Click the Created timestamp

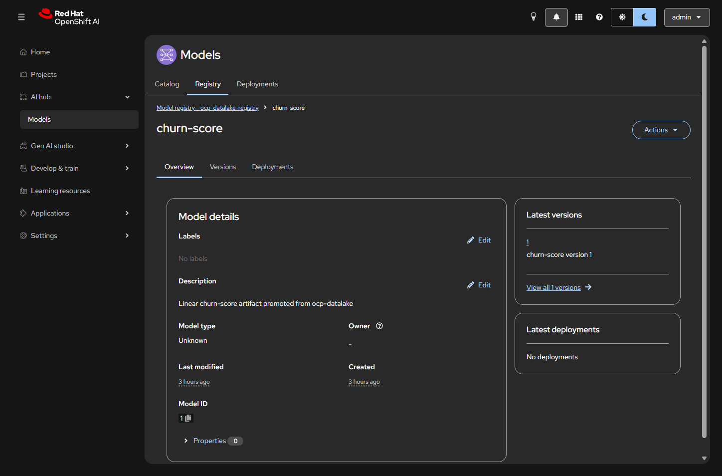point(364,382)
